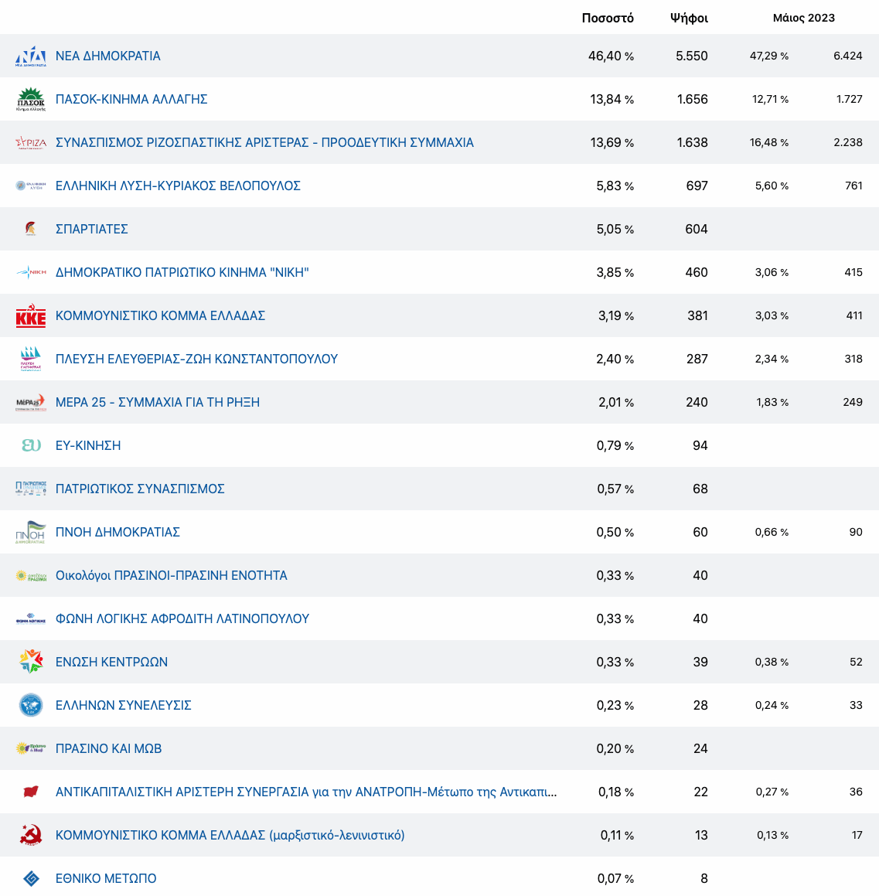This screenshot has width=879, height=896.
Task: Select the ΕΥ-ΚΙΝΗΣΗ party name
Action: (88, 446)
